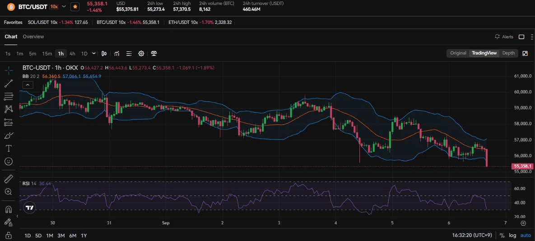Select the Depth chart view
Viewport: 535px width, 241px height.
[508, 53]
